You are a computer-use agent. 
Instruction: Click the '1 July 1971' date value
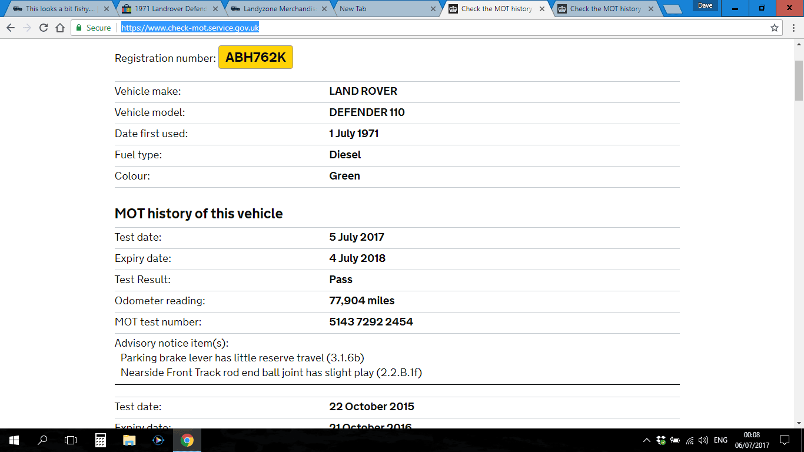click(x=354, y=134)
